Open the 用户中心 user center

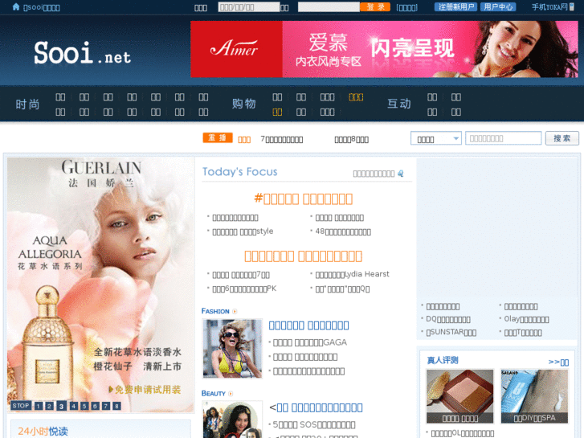click(x=498, y=7)
